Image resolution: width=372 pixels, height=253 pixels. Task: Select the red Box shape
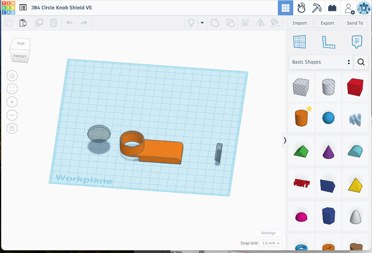(354, 87)
